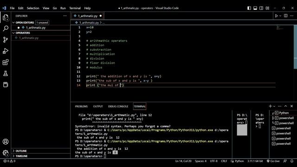297x167 pixels.
Task: Select 1_arthmatic.py under Open Editors
Action: pyautogui.click(x=36, y=28)
